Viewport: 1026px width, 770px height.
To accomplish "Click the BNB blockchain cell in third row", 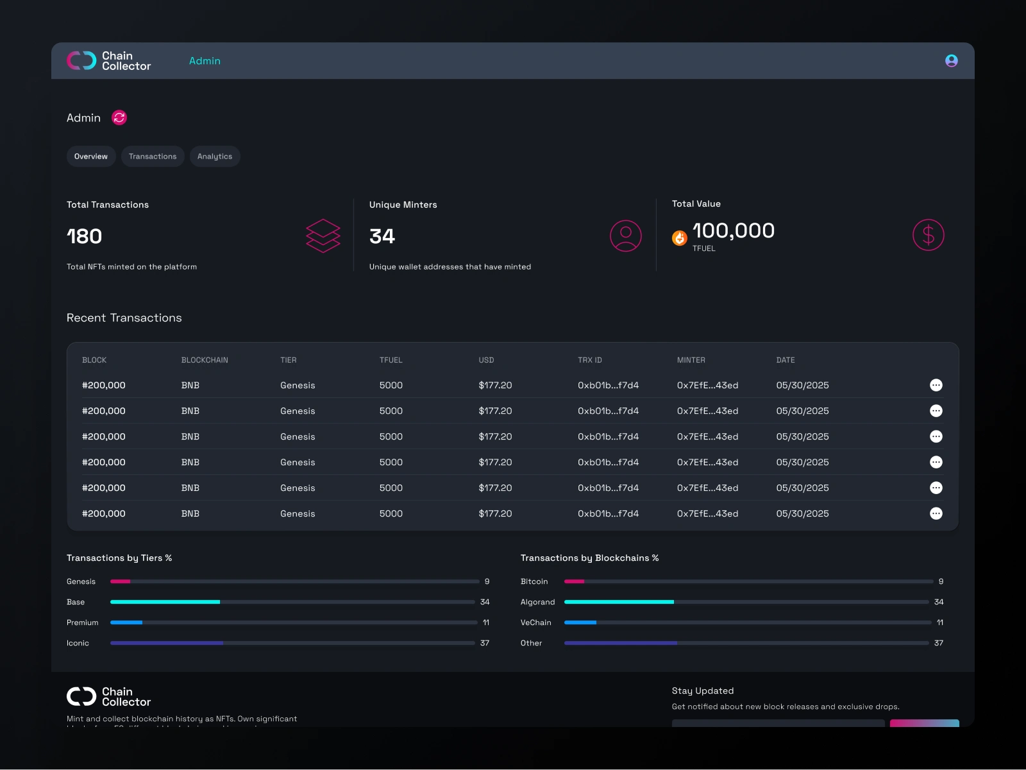I will tap(190, 436).
